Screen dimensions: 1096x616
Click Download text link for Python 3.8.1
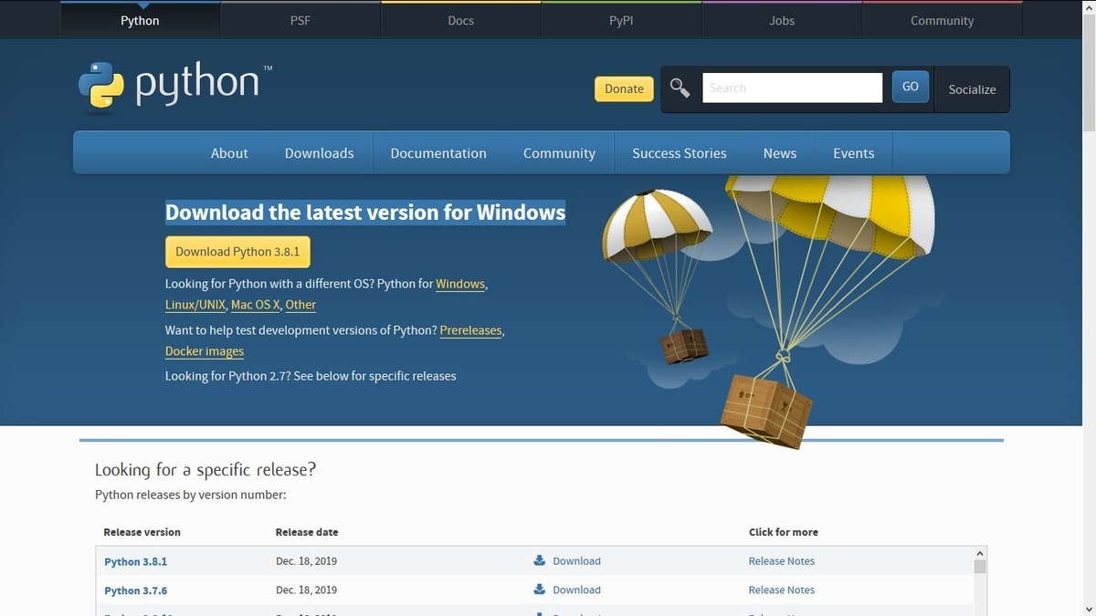point(576,561)
